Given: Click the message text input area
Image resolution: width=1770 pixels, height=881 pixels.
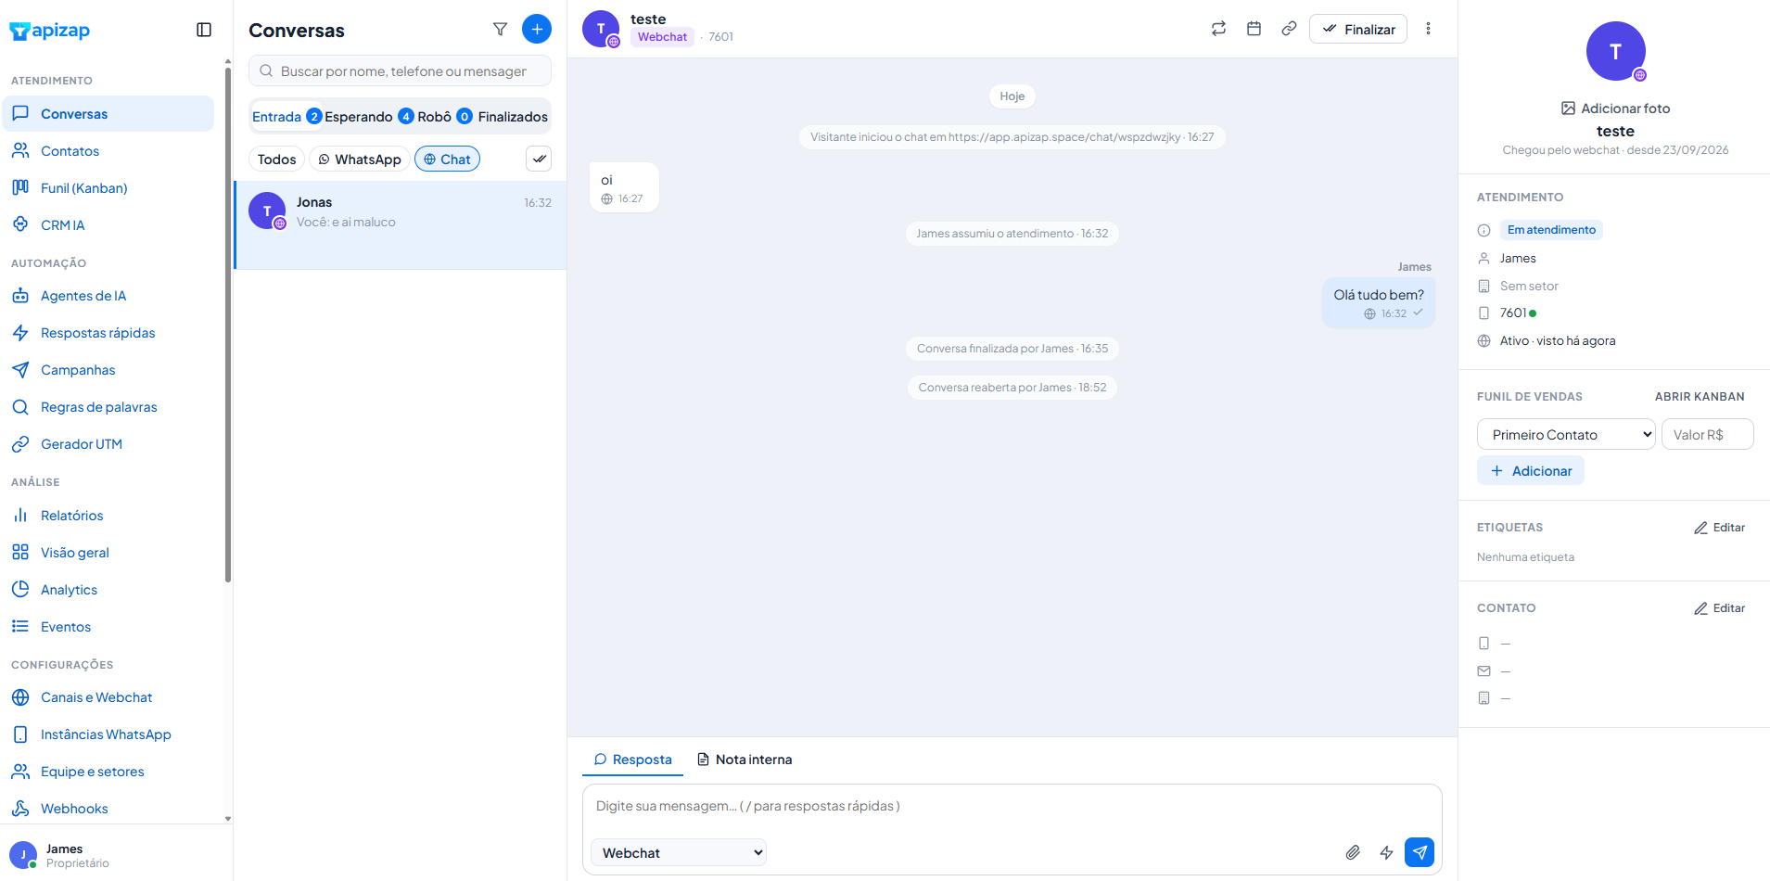Looking at the screenshot, I should (1012, 807).
